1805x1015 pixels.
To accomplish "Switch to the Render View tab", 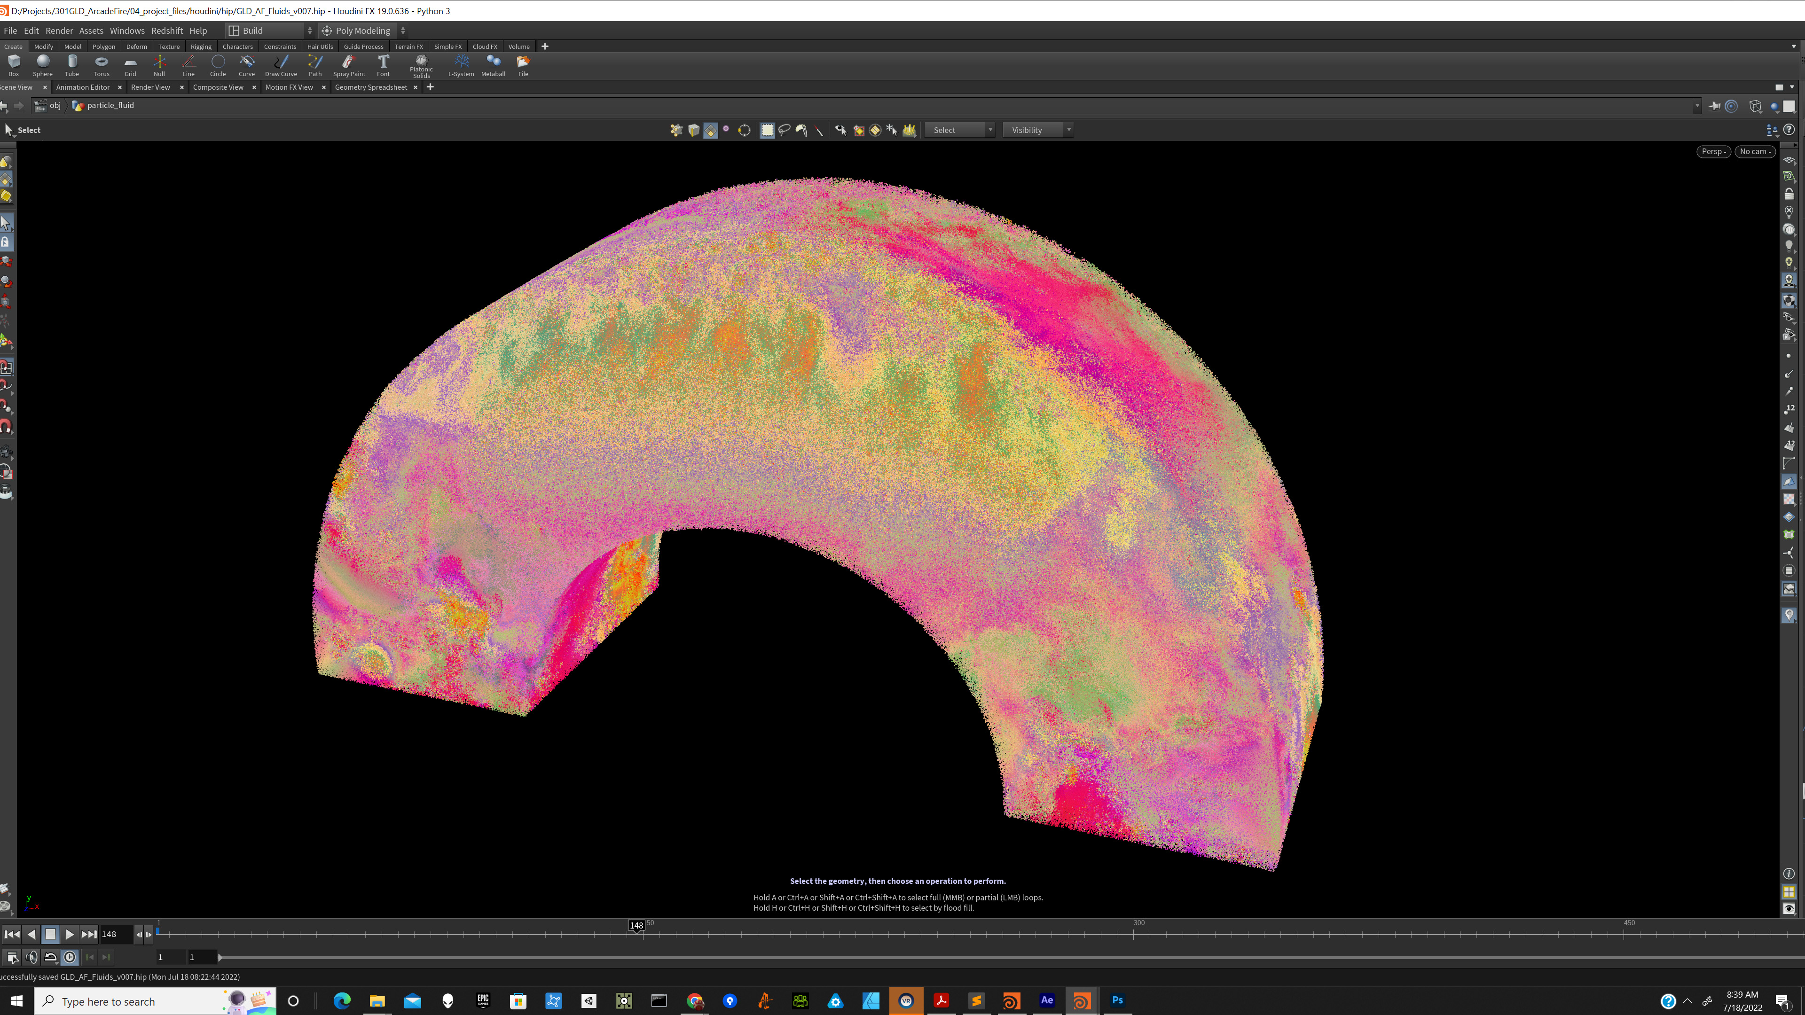I will coord(150,87).
